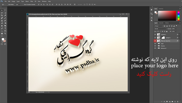
Task: Open the Normal blend mode dropdown
Action: click(160, 29)
